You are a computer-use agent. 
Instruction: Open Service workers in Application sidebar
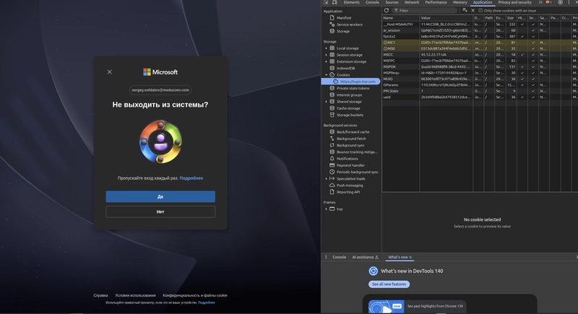click(350, 25)
